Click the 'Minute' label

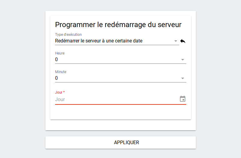click(x=61, y=72)
